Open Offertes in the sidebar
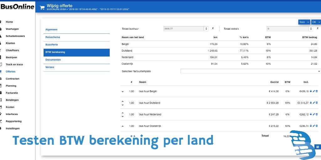 click(x=11, y=72)
